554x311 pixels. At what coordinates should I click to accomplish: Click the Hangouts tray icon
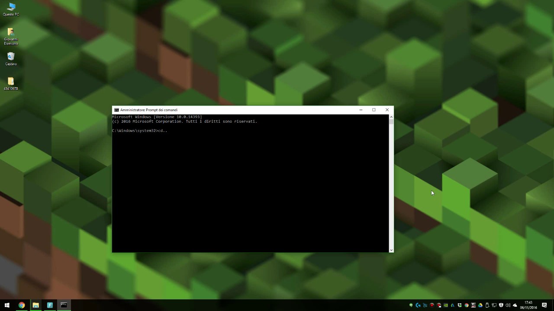tap(411, 305)
